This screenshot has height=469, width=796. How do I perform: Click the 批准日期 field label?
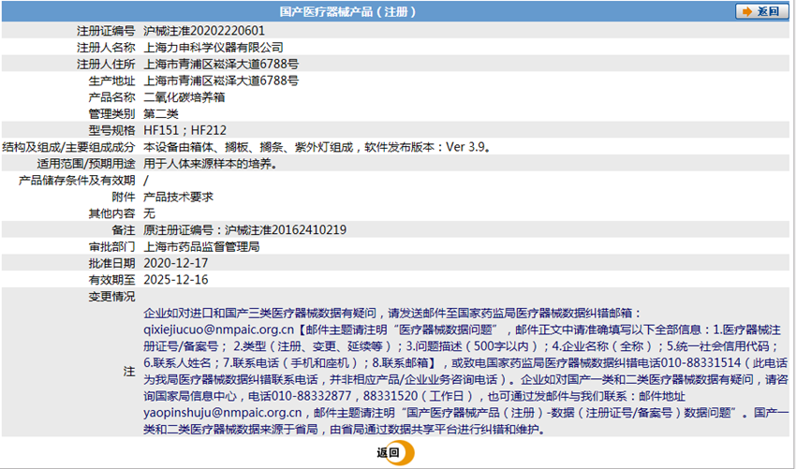pyautogui.click(x=111, y=263)
